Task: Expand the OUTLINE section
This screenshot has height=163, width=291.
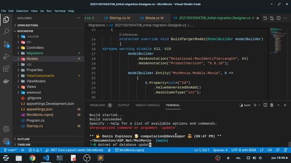Action: [x=48, y=139]
